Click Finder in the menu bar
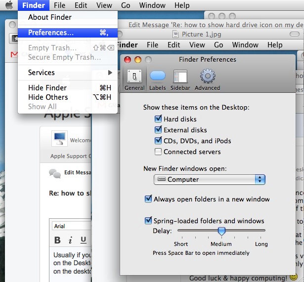The width and height of the screenshot is (304, 282). (x=34, y=5)
